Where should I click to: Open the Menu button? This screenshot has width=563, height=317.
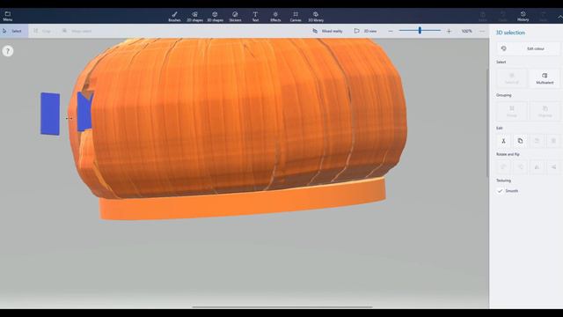coord(8,16)
